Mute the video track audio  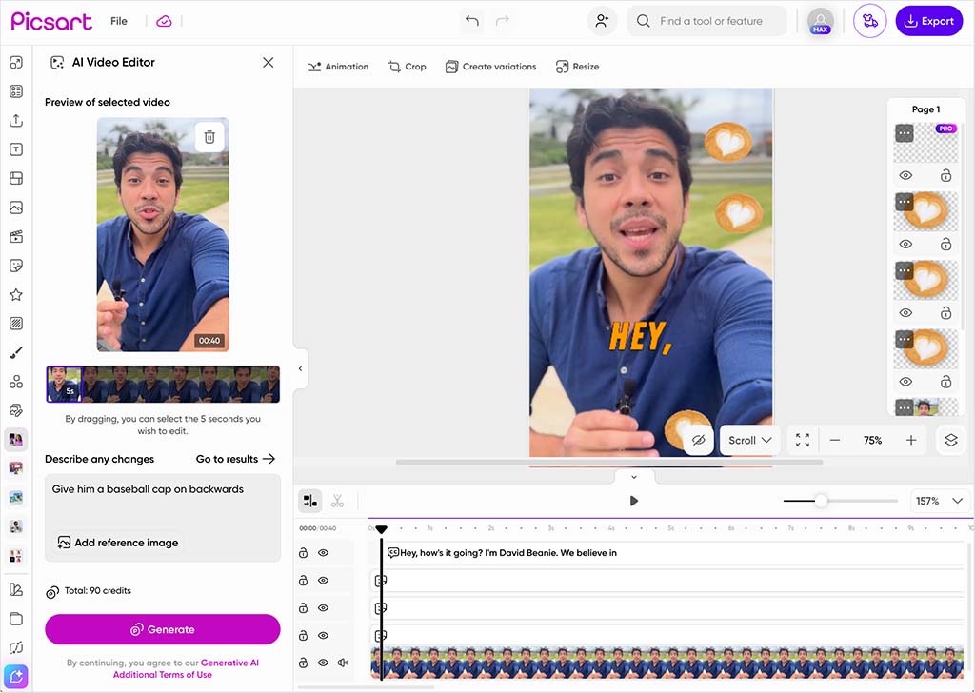coord(343,663)
